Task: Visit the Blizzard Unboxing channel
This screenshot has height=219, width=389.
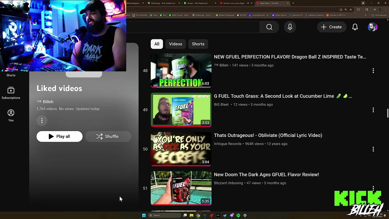Action: click(229, 183)
